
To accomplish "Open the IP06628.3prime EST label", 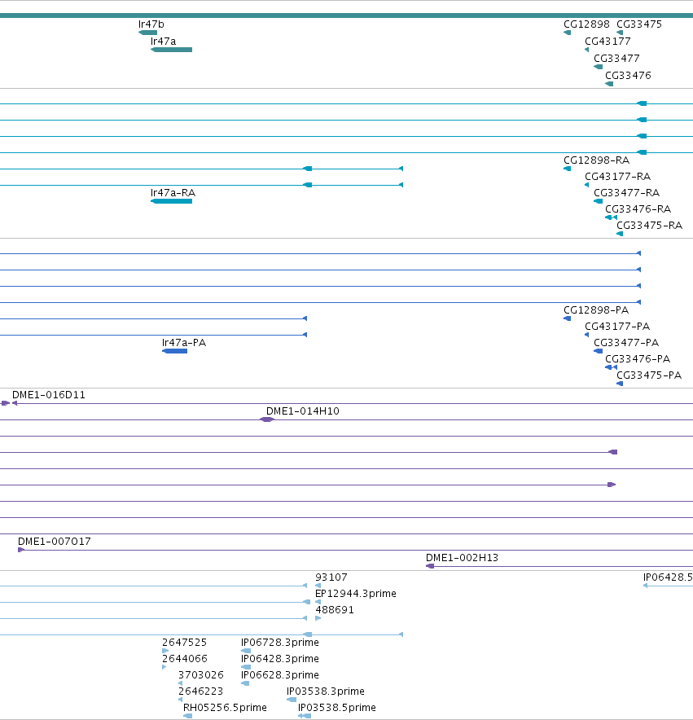I will [x=279, y=675].
